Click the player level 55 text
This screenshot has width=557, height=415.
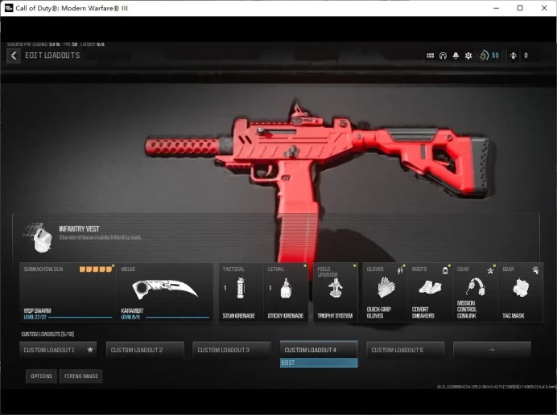(495, 55)
